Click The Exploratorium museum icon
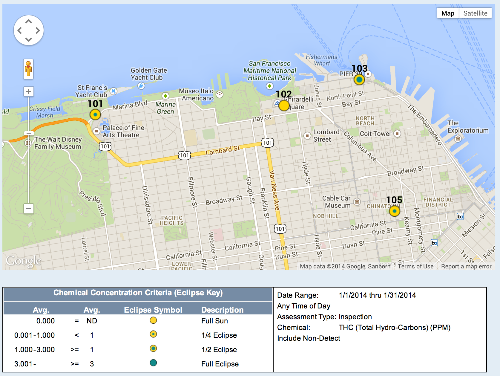The height and width of the screenshot is (376, 500). click(x=458, y=138)
